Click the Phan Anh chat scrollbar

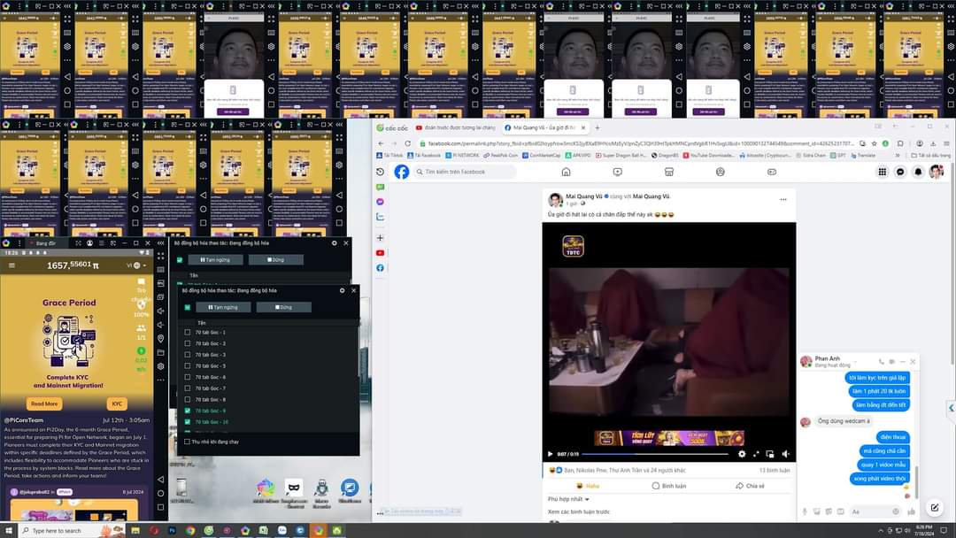pyautogui.click(x=916, y=482)
